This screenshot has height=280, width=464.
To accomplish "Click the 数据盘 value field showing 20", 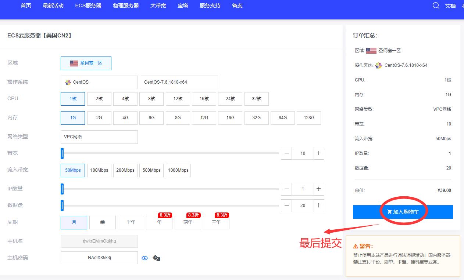I will click(303, 206).
